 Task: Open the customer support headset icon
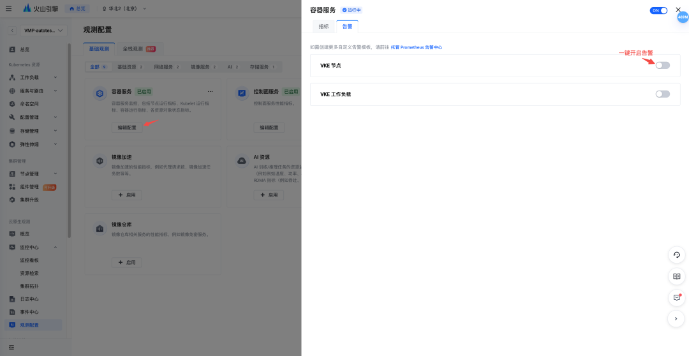676,255
